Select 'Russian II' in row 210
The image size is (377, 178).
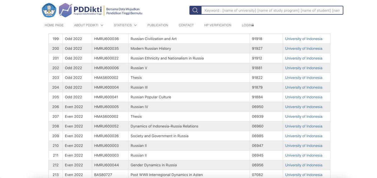tap(139, 146)
